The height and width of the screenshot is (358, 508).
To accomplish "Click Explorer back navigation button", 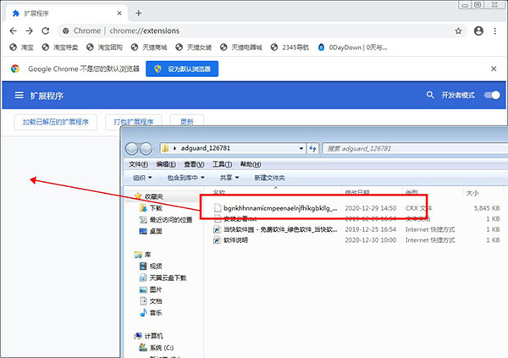I will click(x=132, y=148).
